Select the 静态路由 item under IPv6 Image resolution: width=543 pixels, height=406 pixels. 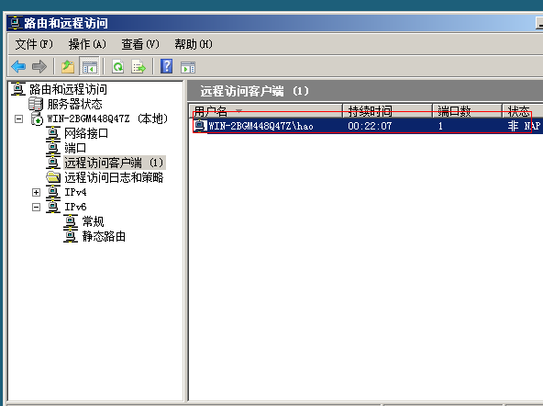104,236
